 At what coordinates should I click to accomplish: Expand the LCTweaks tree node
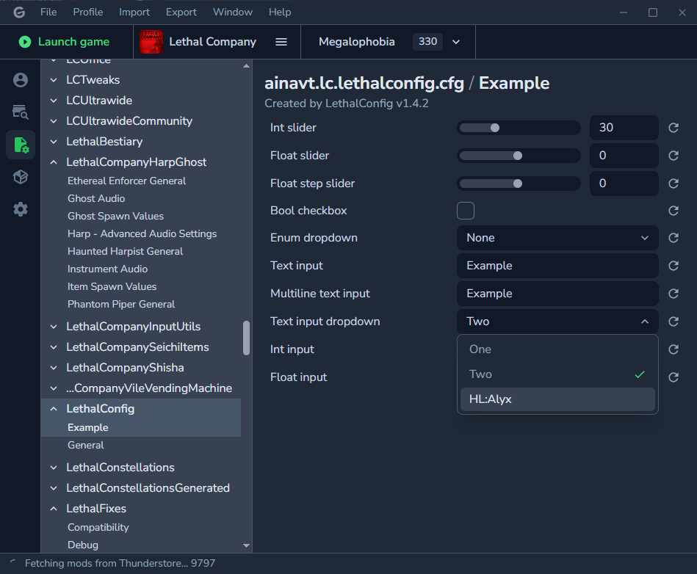tap(54, 80)
